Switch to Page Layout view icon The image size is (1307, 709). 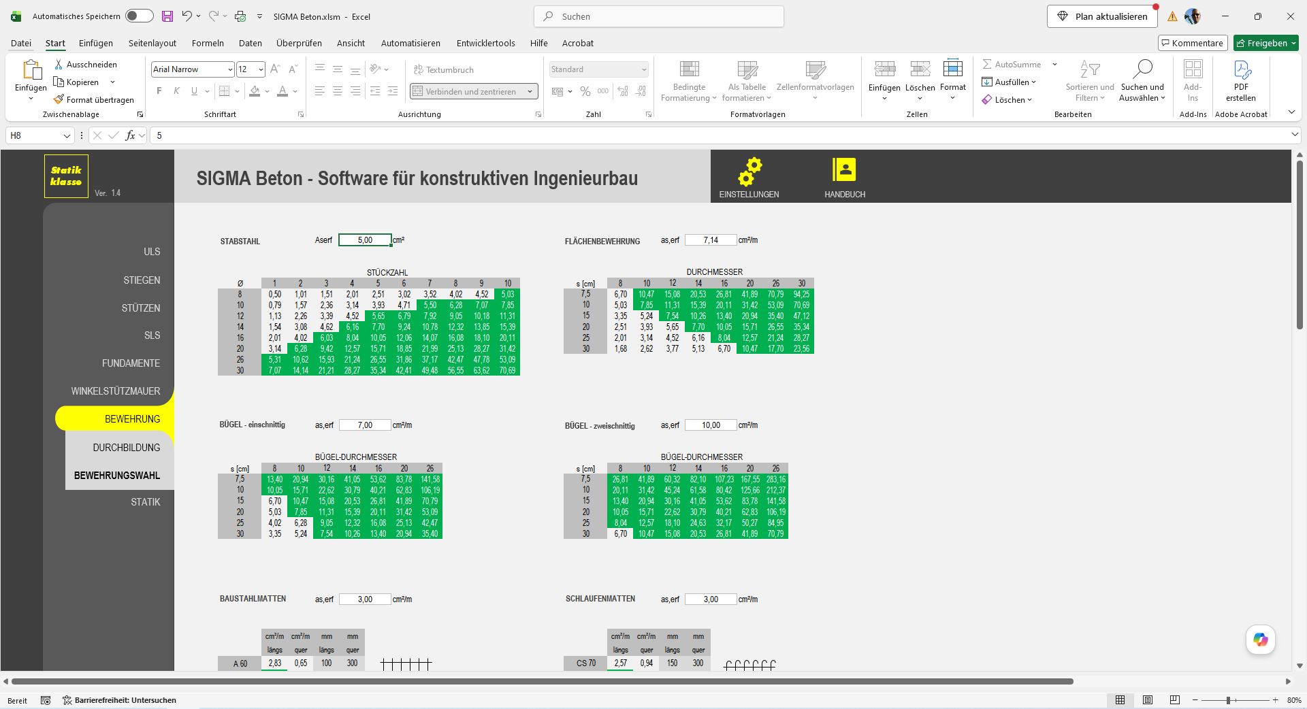(1148, 700)
